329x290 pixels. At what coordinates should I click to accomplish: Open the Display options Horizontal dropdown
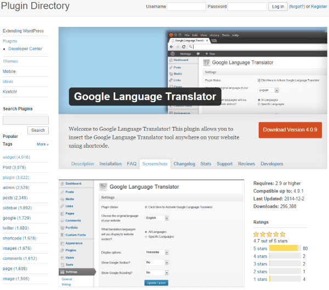tap(158, 253)
